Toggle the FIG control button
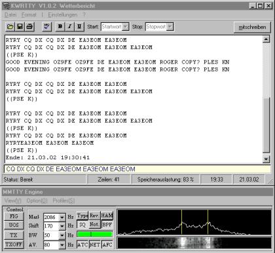The width and height of the screenshot is (275, 253). [14, 216]
